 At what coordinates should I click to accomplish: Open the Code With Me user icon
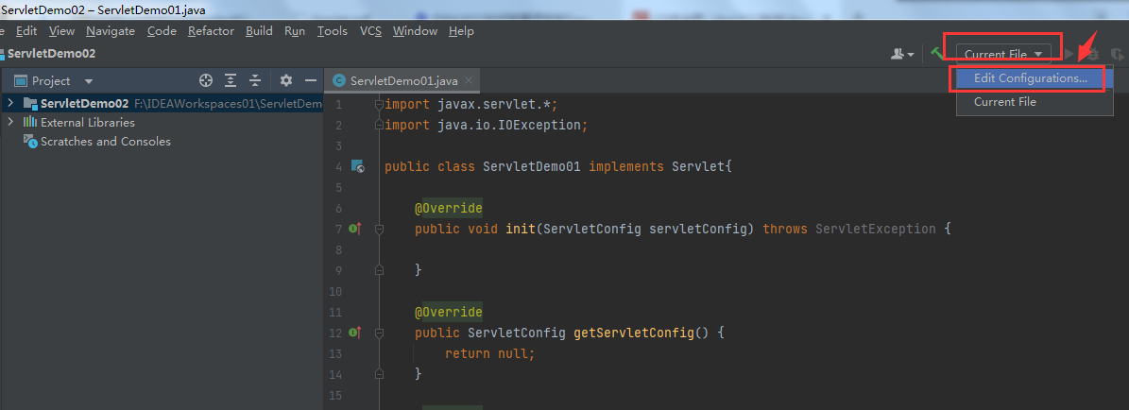pos(902,54)
